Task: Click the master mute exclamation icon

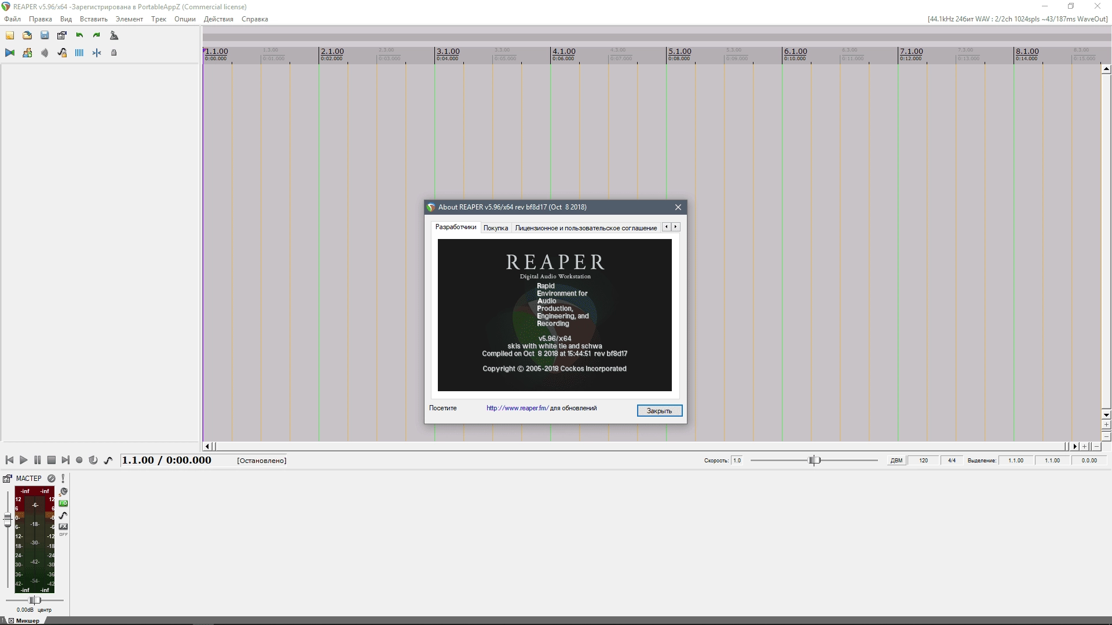Action: pyautogui.click(x=63, y=479)
